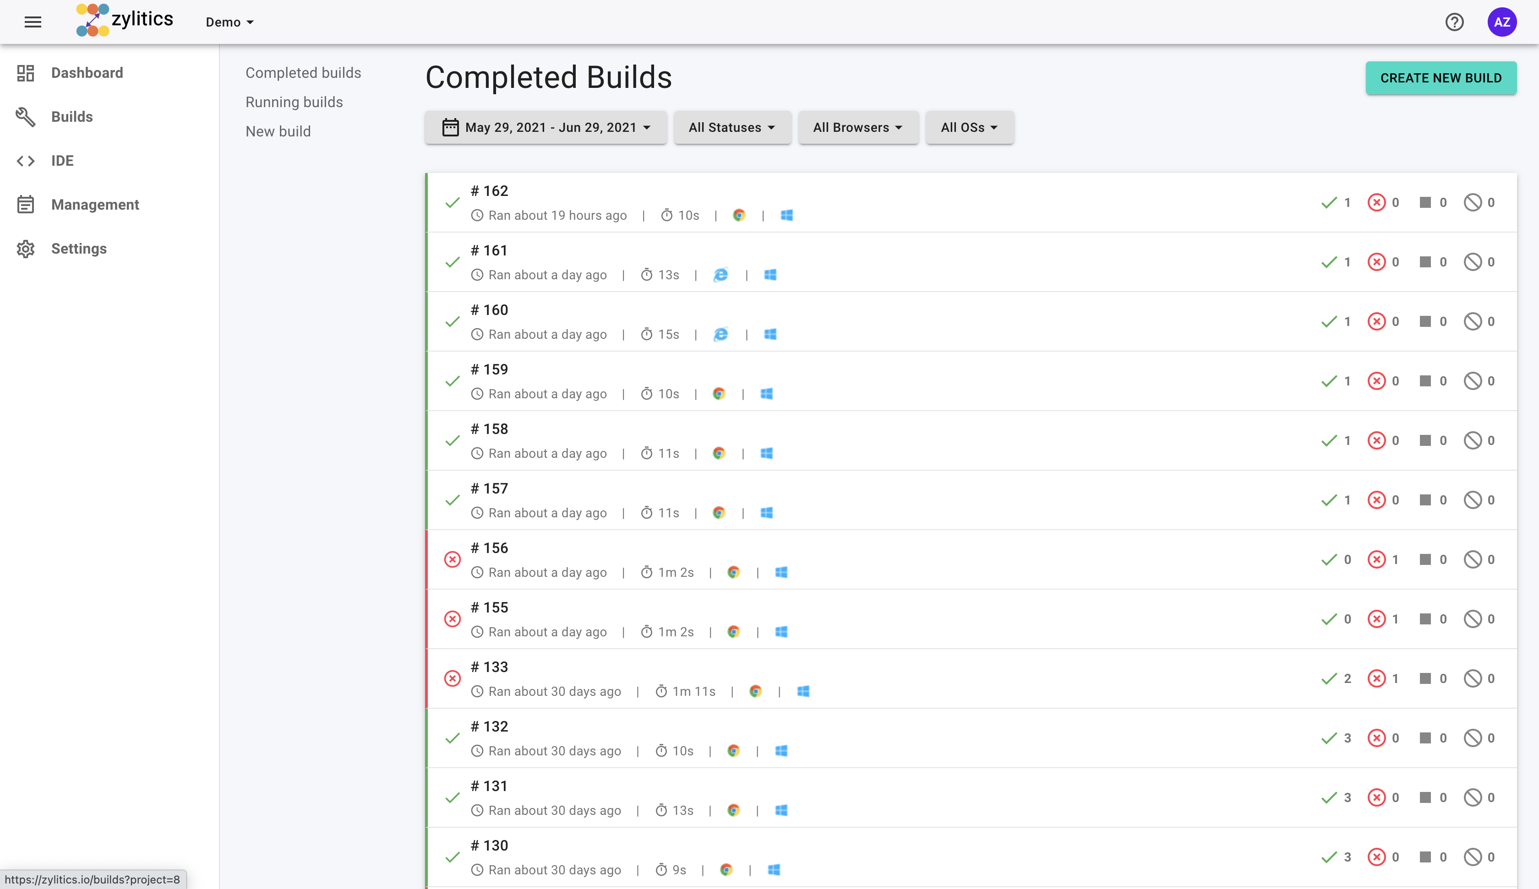Go to Dashboard in sidebar

[87, 73]
